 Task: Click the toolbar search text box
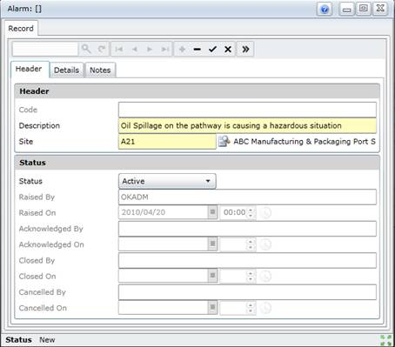coord(45,49)
